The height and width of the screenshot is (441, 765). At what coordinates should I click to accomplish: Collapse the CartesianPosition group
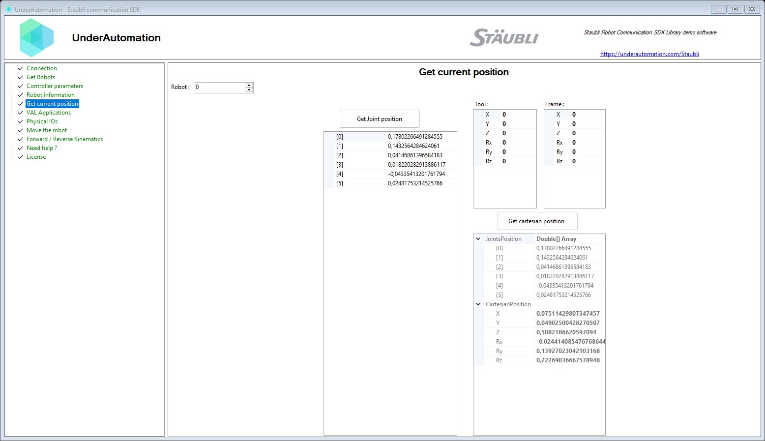pos(478,304)
